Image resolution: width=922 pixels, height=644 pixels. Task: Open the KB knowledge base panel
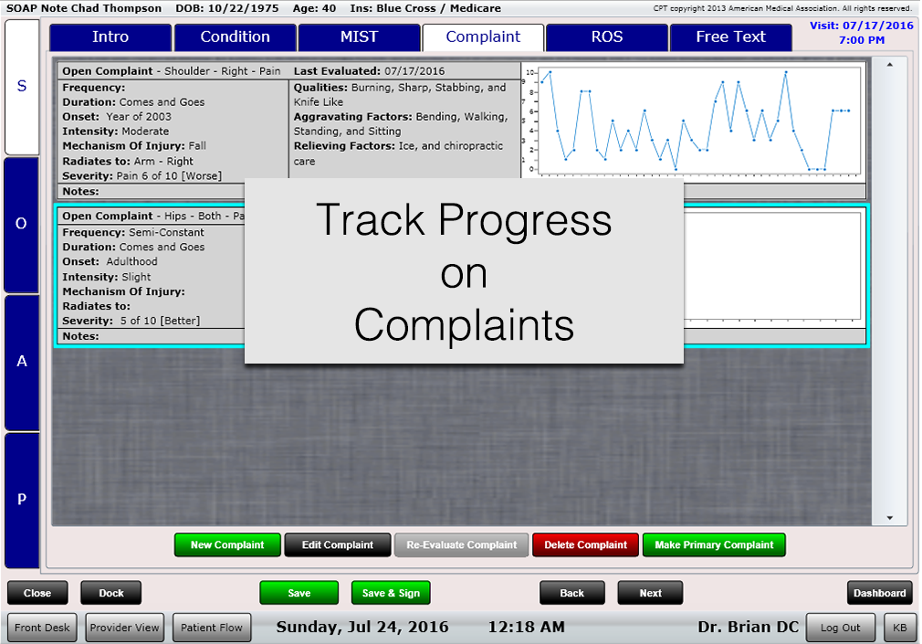[x=899, y=628]
